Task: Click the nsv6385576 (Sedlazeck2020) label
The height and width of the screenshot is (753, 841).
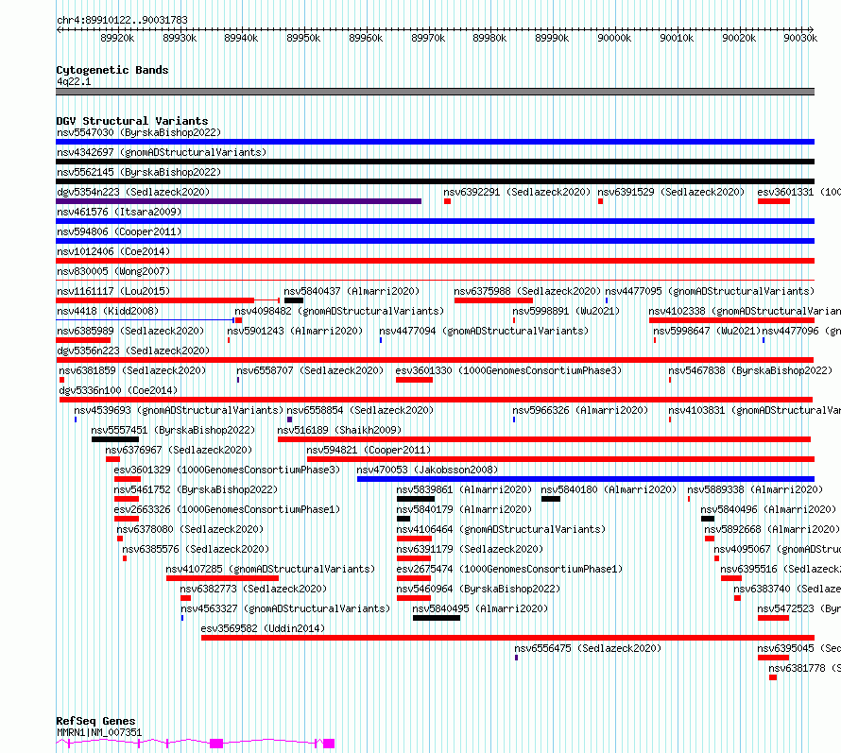Action: (196, 549)
